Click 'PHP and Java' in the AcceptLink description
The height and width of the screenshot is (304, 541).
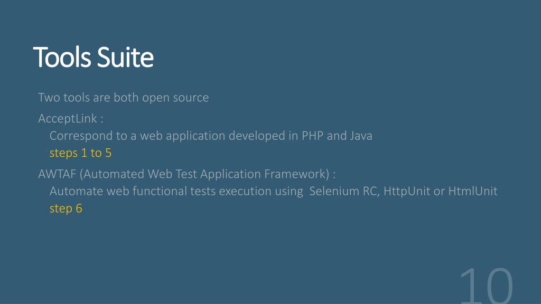pos(337,136)
